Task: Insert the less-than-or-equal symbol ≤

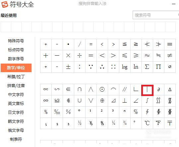Action: (x=125, y=56)
